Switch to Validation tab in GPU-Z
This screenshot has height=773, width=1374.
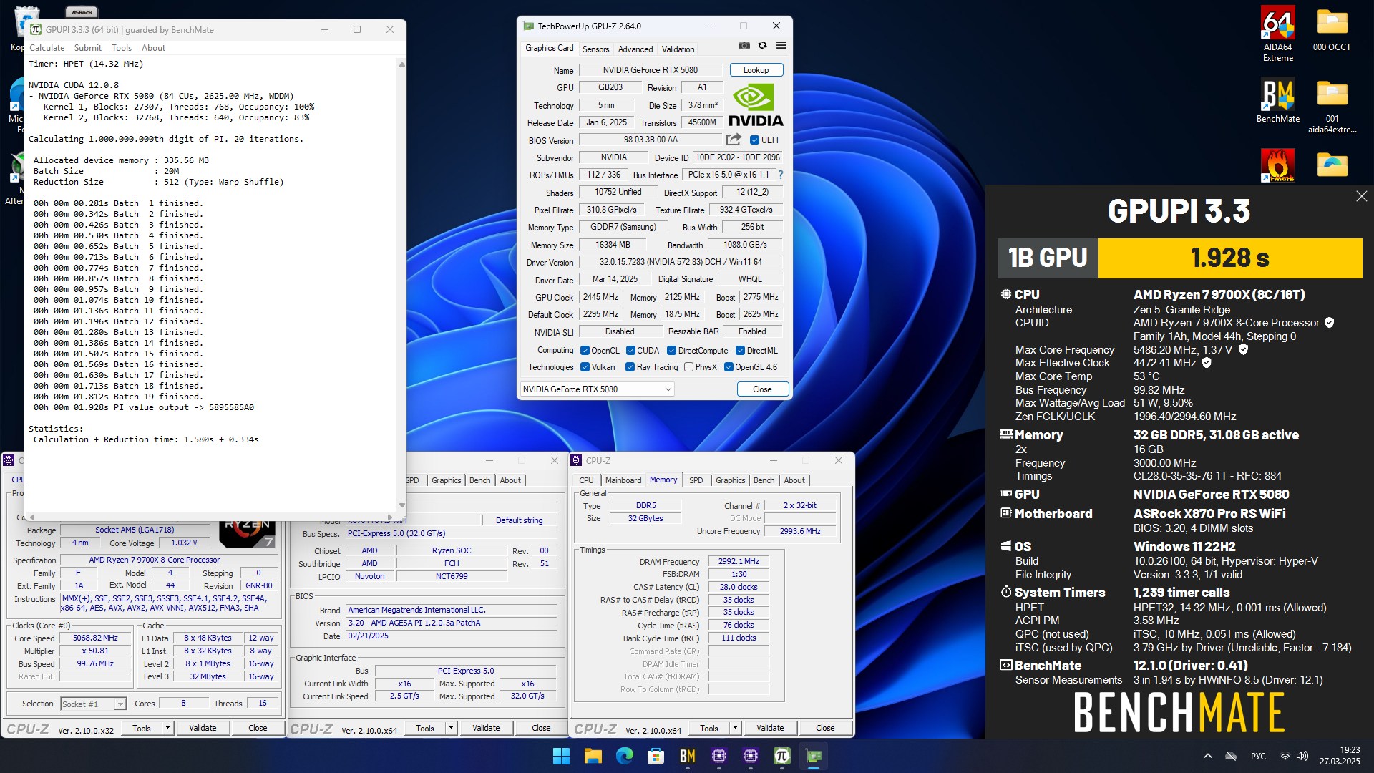[678, 49]
